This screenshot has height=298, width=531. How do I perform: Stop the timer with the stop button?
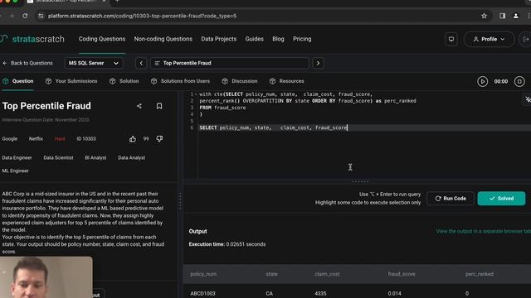(519, 81)
